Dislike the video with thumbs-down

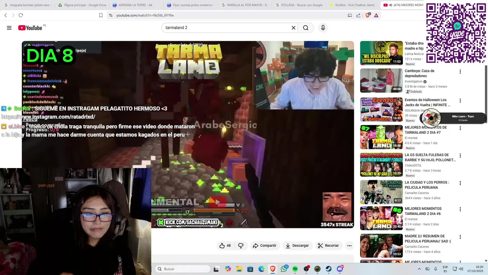241,246
